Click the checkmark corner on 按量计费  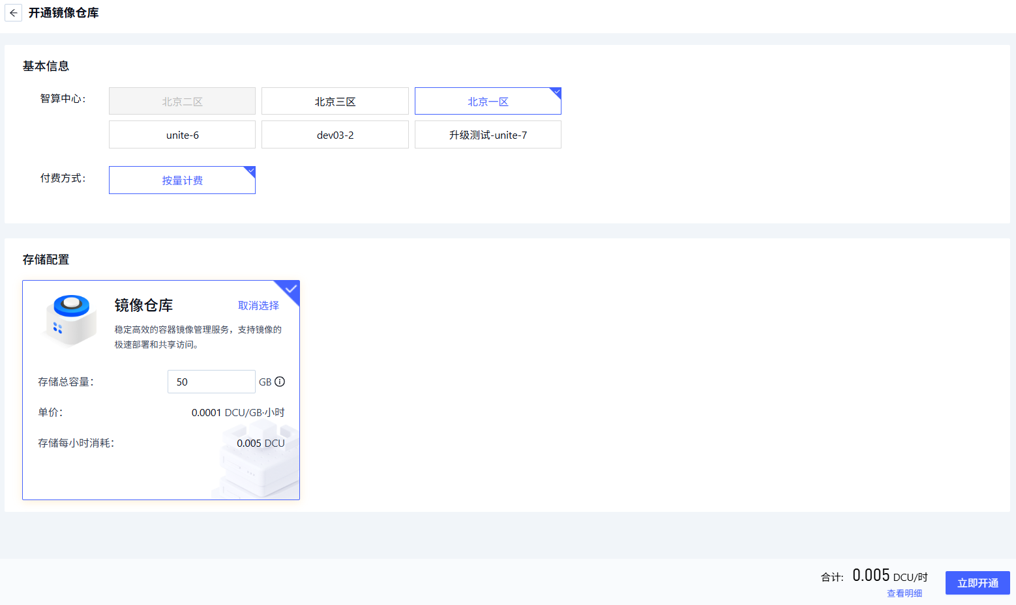[250, 171]
